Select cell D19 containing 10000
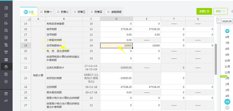233x111 pixels. (116, 46)
